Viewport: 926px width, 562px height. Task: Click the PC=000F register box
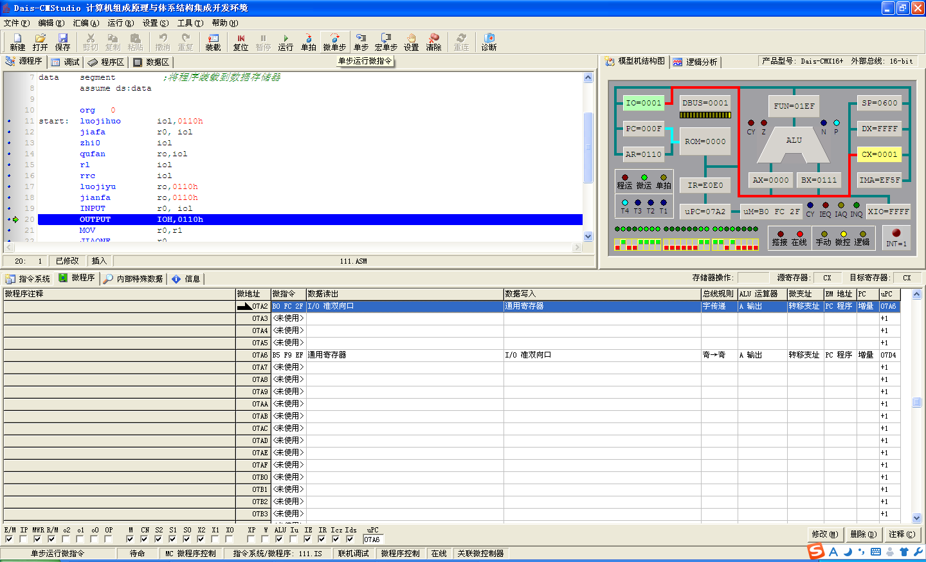tap(644, 129)
